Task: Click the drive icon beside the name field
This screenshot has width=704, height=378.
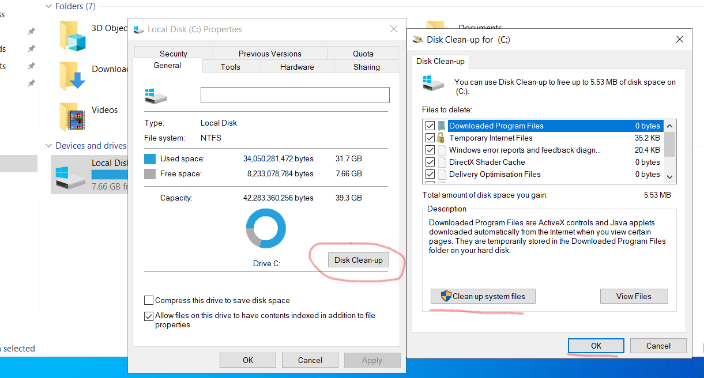Action: point(156,96)
